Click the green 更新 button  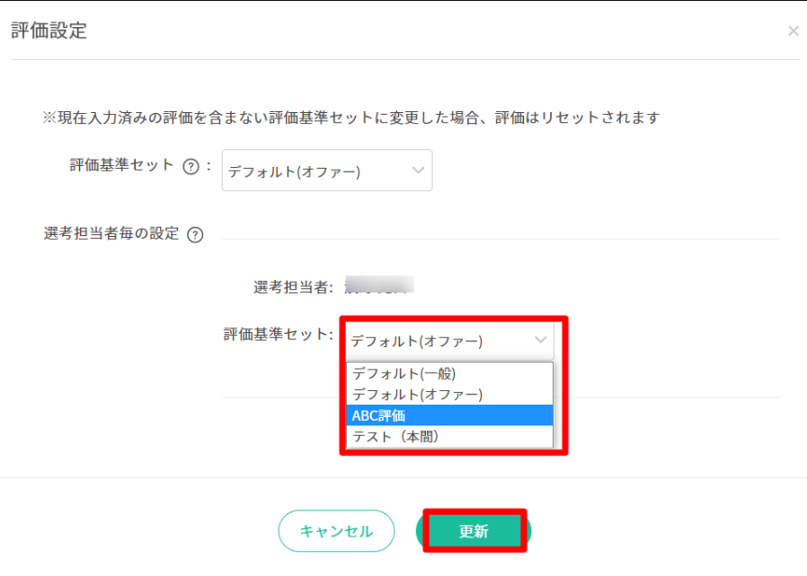(474, 531)
